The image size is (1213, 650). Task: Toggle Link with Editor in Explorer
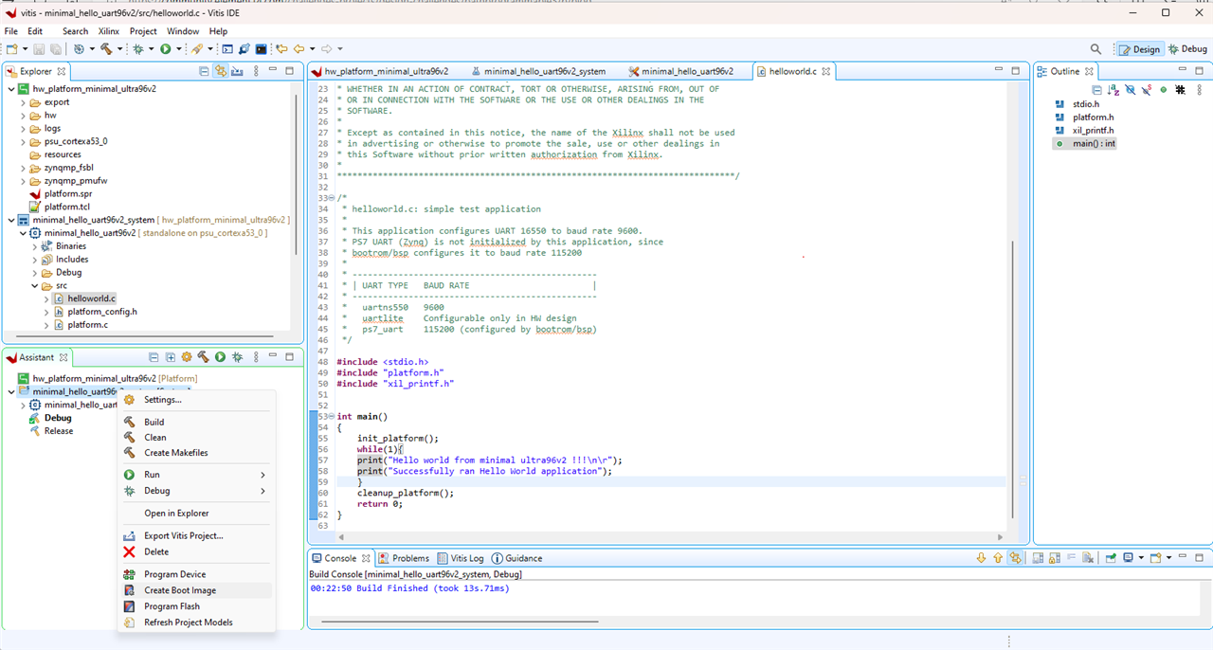click(221, 71)
